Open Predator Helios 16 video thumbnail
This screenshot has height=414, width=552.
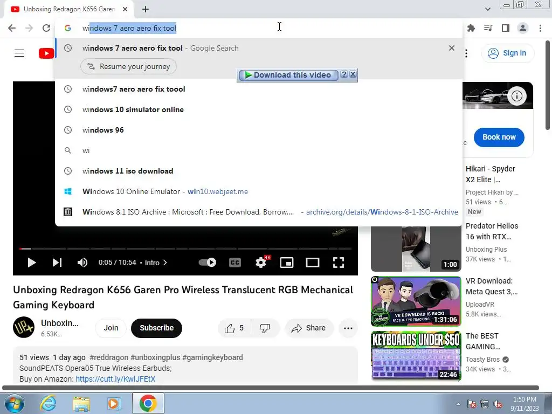click(x=416, y=249)
